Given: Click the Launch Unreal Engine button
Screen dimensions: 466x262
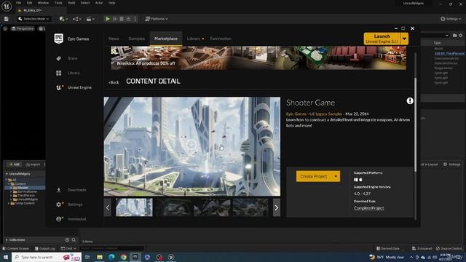Looking at the screenshot, I should pos(382,39).
